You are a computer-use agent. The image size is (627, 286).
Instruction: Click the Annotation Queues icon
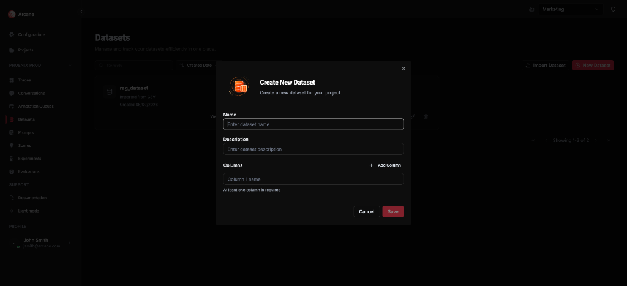12,107
